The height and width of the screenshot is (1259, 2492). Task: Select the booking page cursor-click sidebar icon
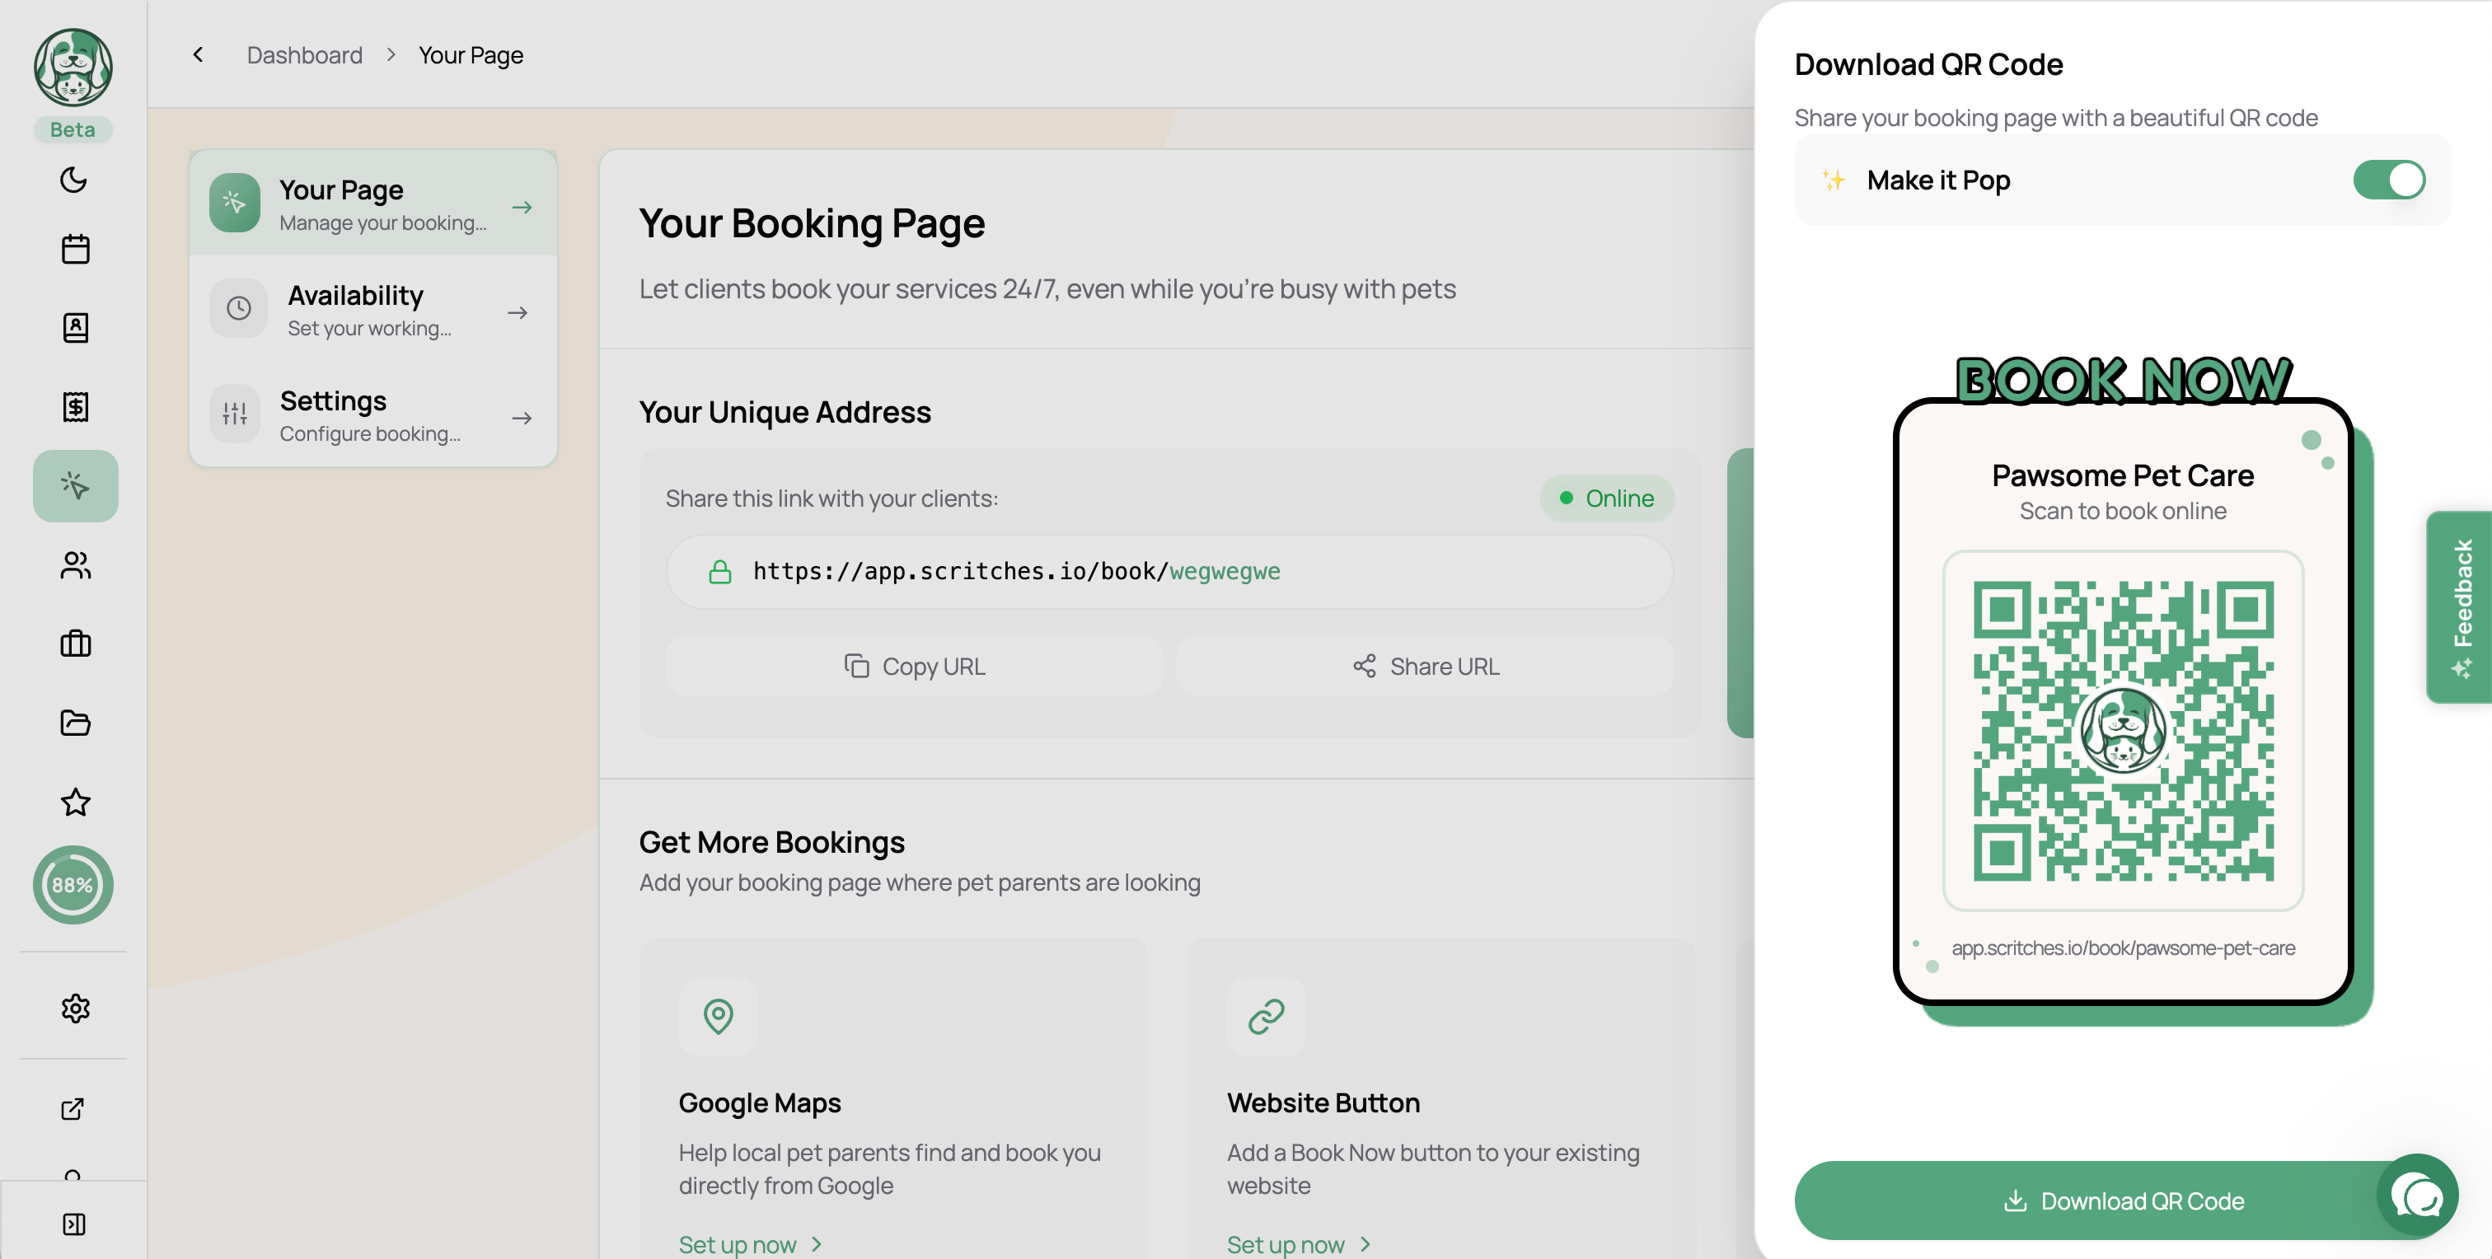tap(76, 485)
